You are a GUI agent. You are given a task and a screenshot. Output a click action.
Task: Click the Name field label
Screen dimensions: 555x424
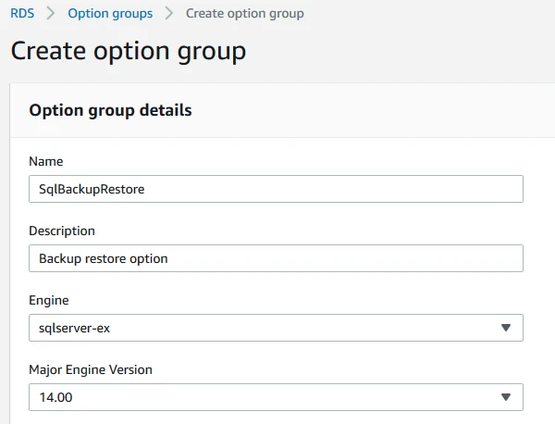click(x=46, y=161)
